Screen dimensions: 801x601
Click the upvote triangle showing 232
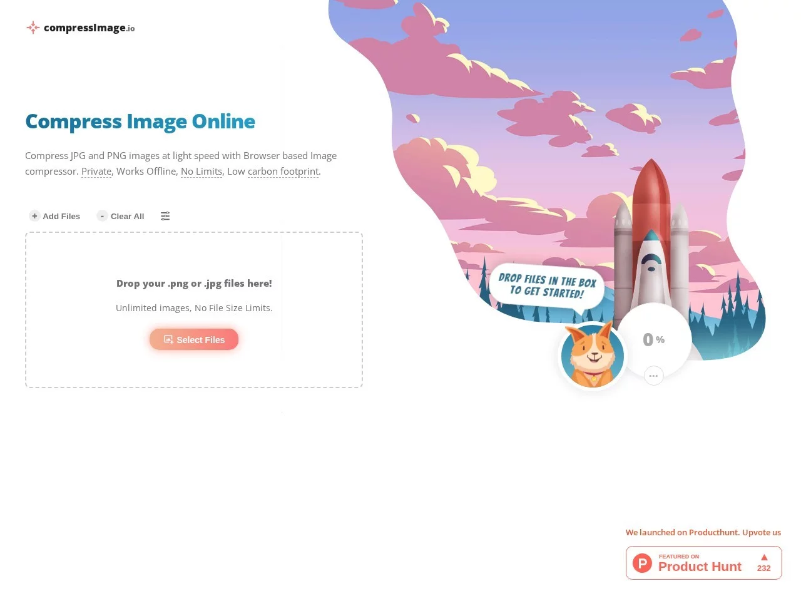[x=764, y=557]
